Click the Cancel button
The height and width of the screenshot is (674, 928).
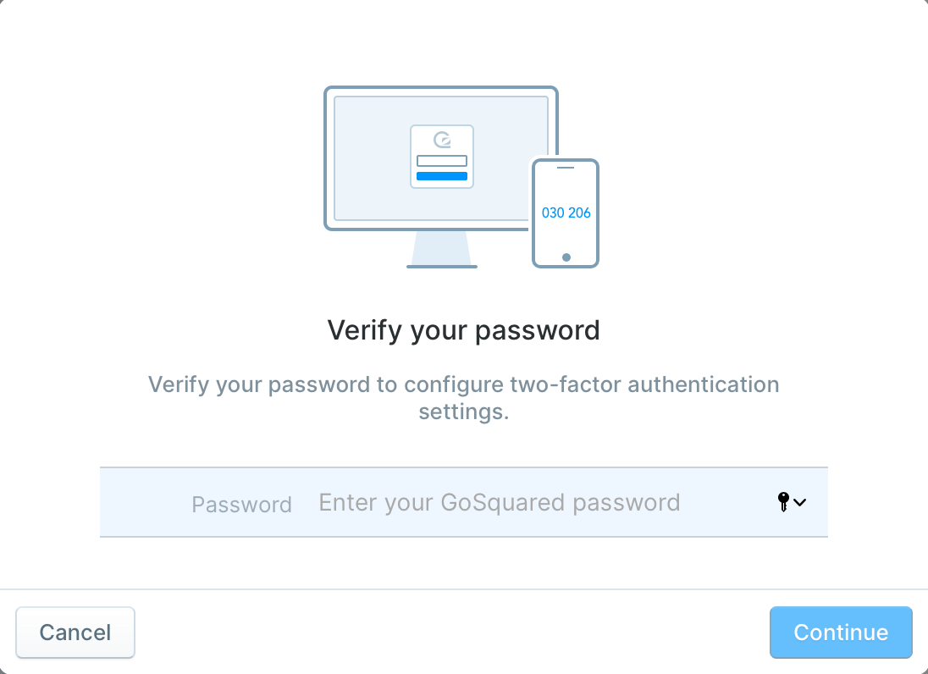coord(75,632)
